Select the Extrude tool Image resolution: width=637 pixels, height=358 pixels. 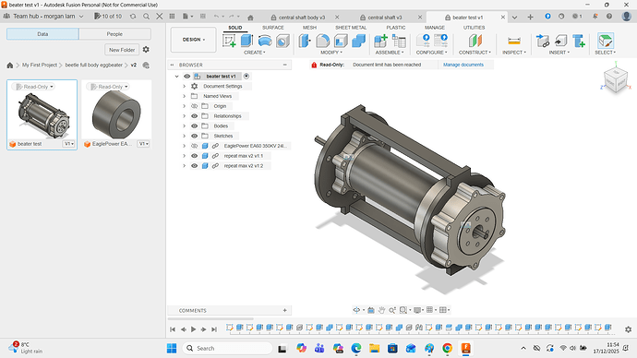pyautogui.click(x=246, y=41)
